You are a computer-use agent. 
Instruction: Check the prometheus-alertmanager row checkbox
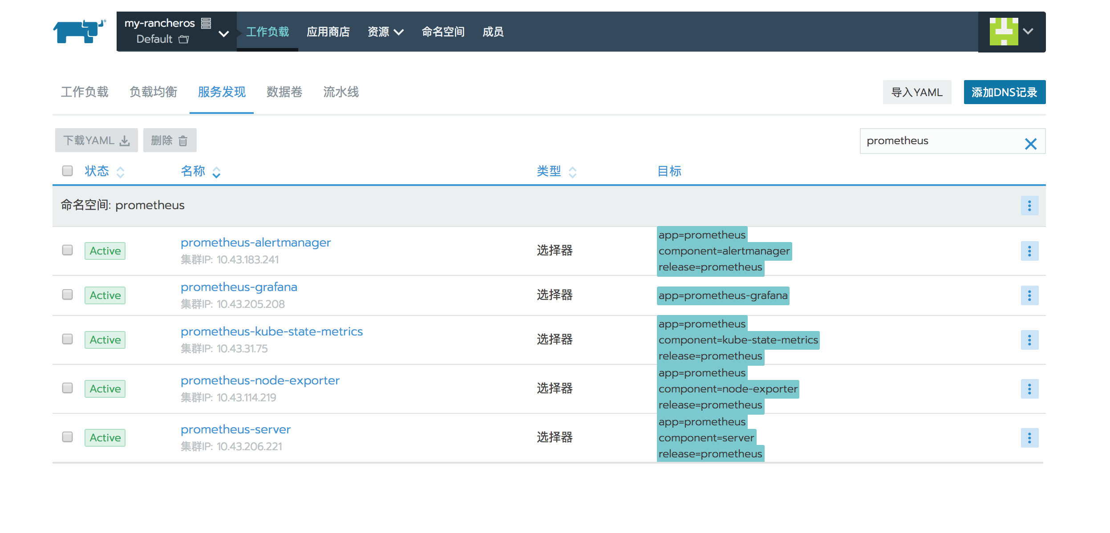[67, 250]
